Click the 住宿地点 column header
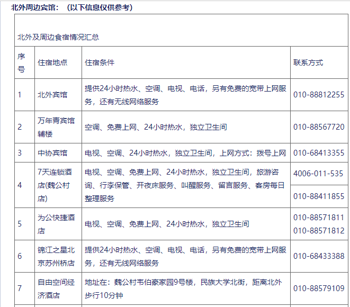Viewport: 350px width, 307px height. 52,62
